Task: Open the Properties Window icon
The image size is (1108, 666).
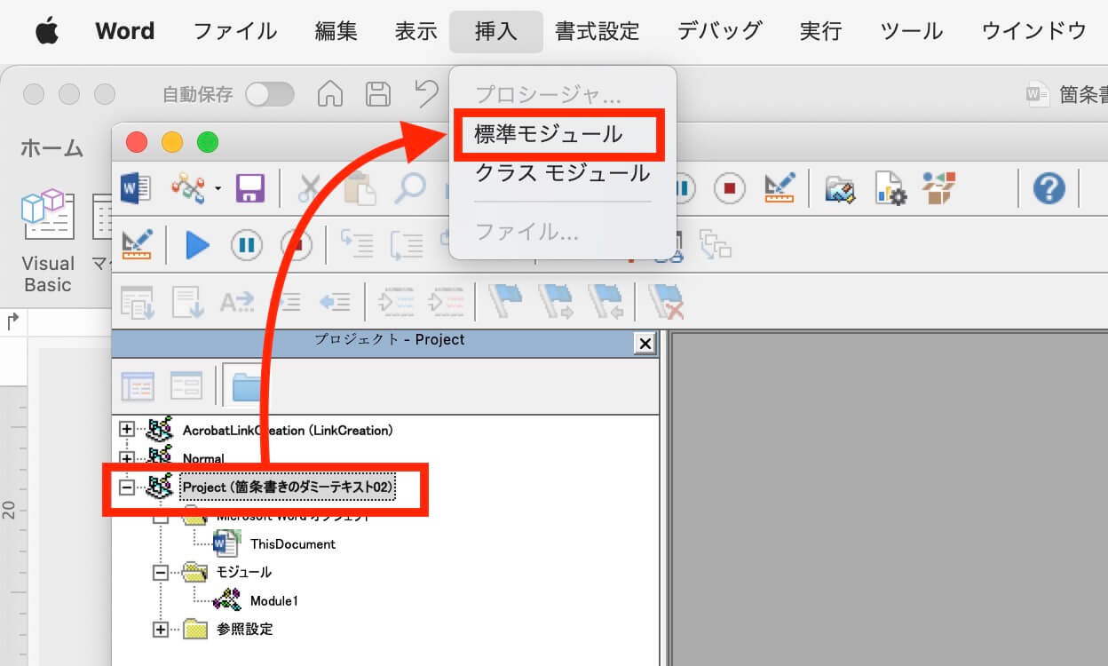Action: [890, 188]
